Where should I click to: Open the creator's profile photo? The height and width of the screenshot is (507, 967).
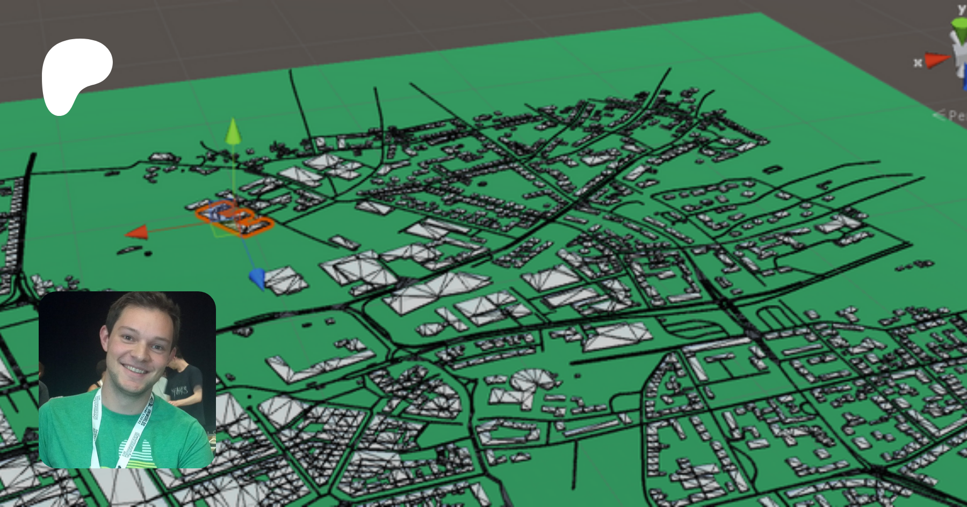tap(127, 379)
